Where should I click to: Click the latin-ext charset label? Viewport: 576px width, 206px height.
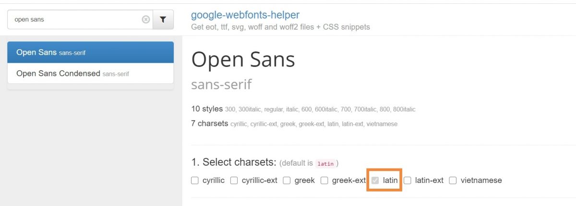click(429, 181)
